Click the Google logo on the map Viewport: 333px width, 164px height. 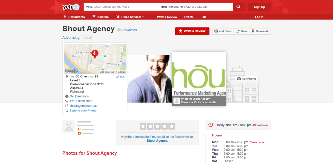(71, 71)
